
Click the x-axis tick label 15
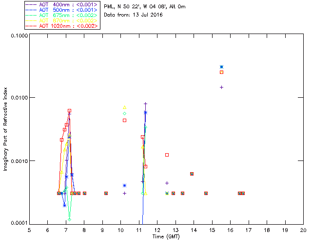pos(212,230)
